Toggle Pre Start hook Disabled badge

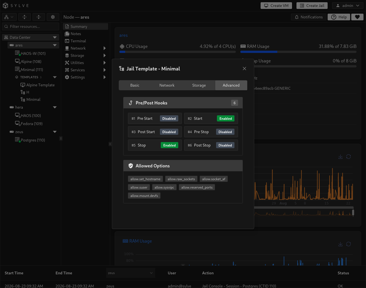tap(169, 118)
